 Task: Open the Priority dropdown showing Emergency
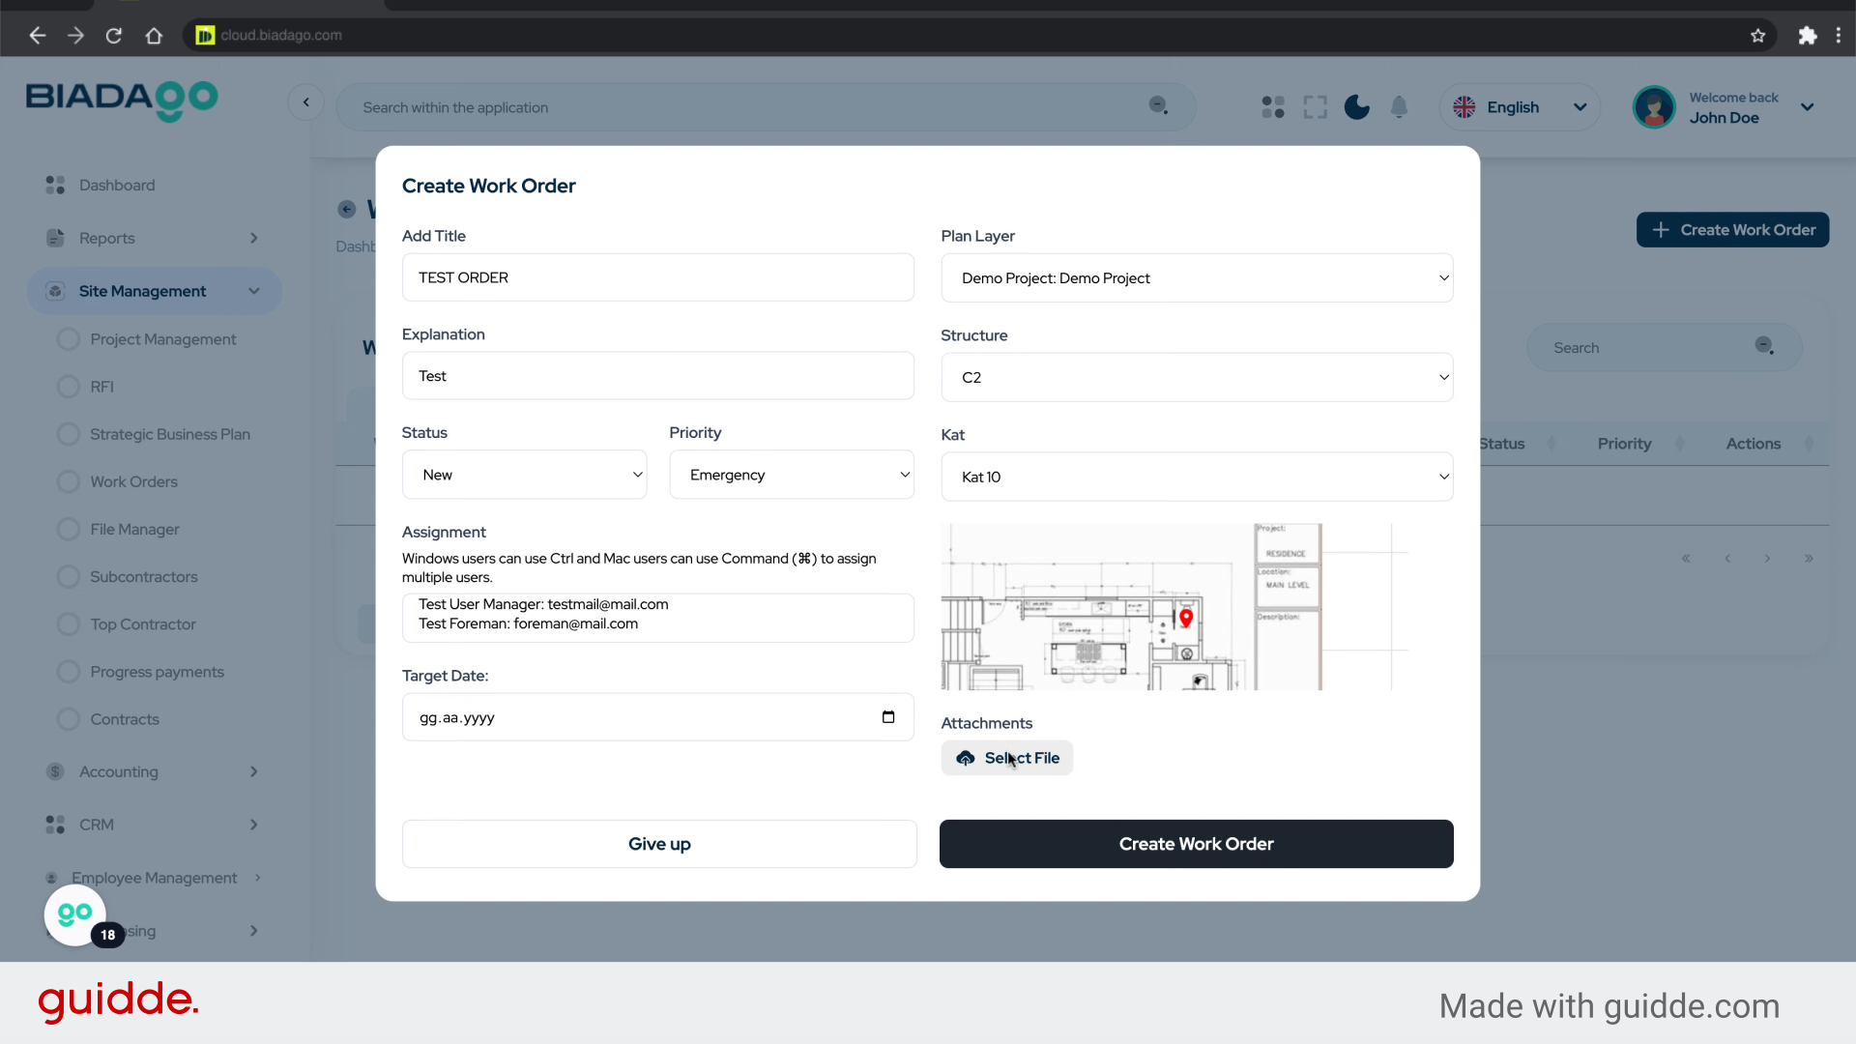(x=792, y=475)
